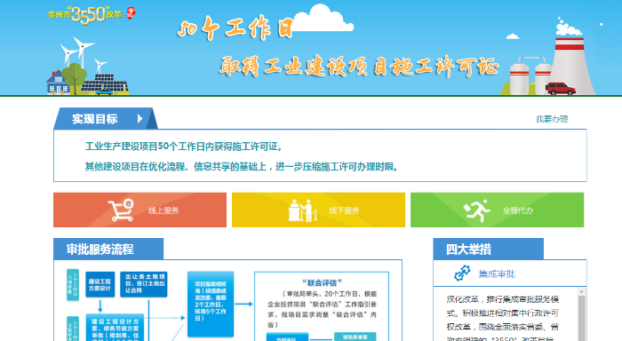This screenshot has width=622, height=341.
Task: Click the shopping cart icon for 线上服务
Action: tap(122, 210)
